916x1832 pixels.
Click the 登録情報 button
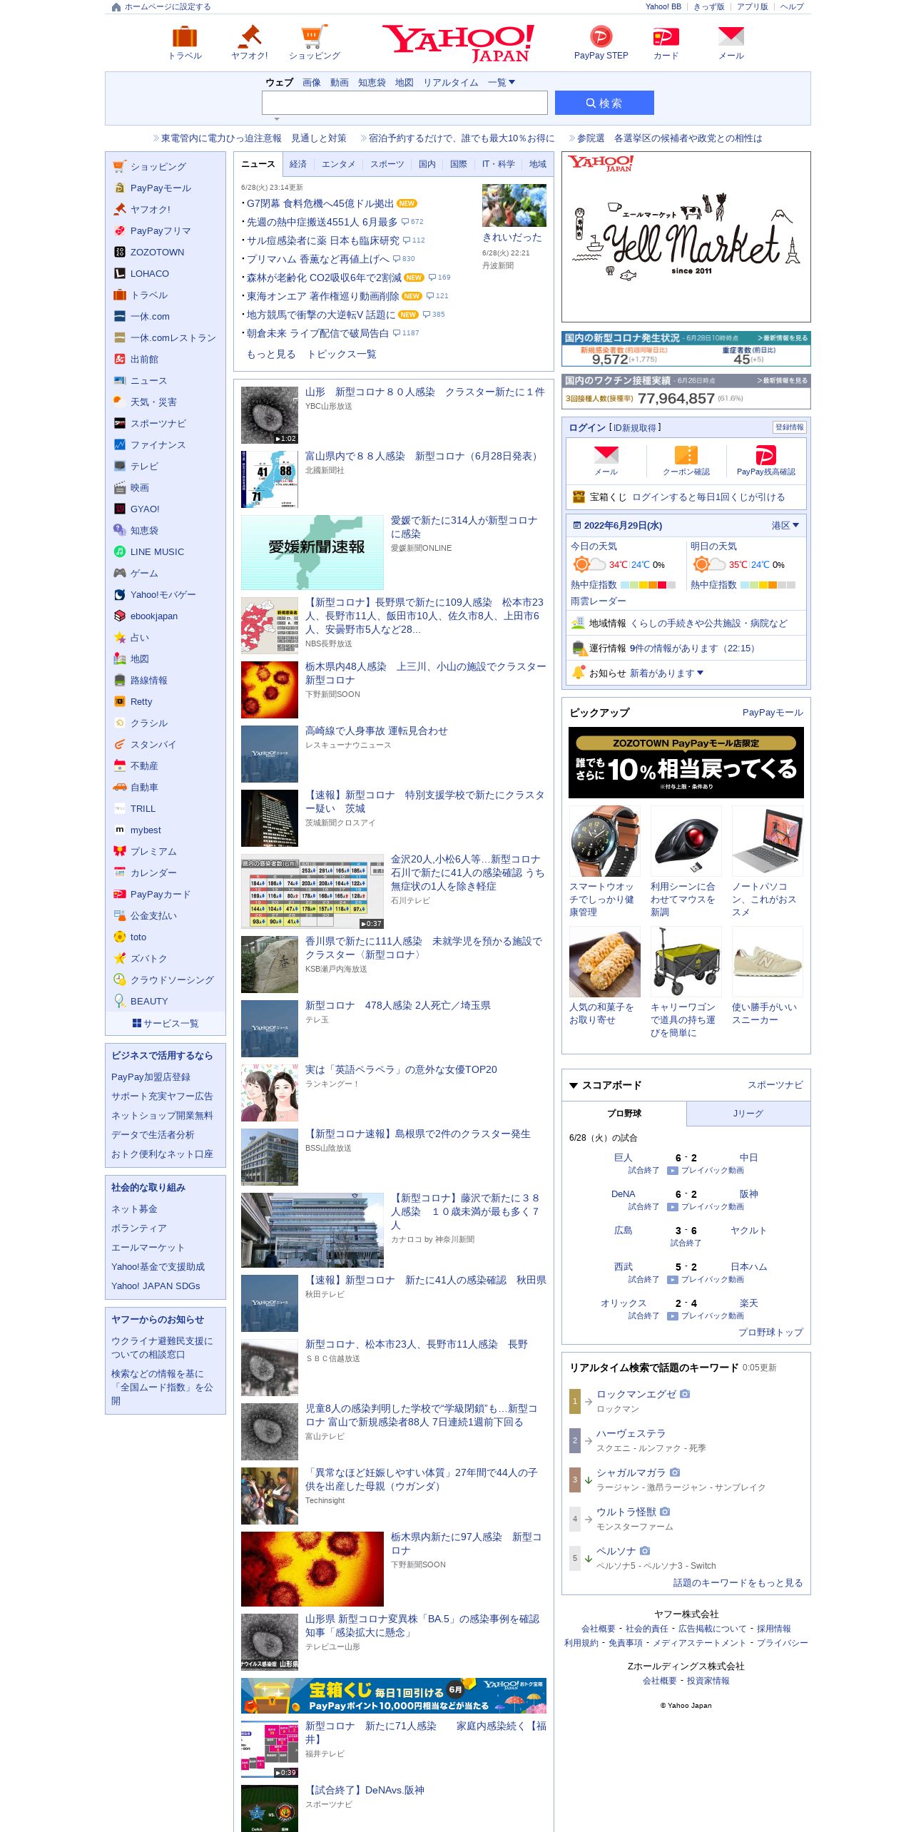point(790,427)
